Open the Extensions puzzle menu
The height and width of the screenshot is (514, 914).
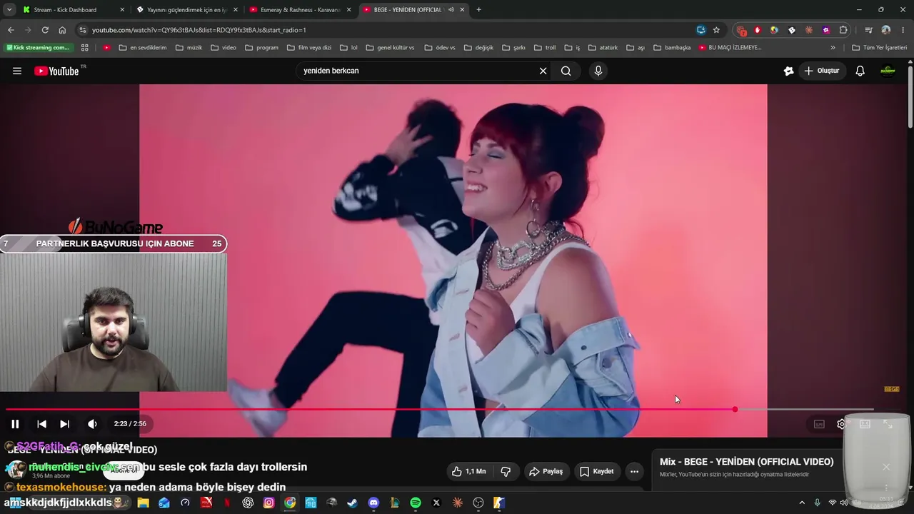click(843, 30)
